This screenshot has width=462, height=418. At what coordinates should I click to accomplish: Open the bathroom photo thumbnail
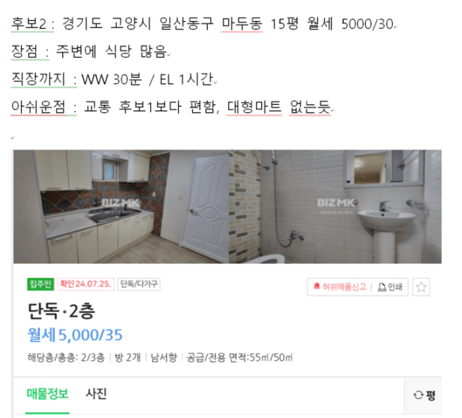pyautogui.click(x=335, y=207)
